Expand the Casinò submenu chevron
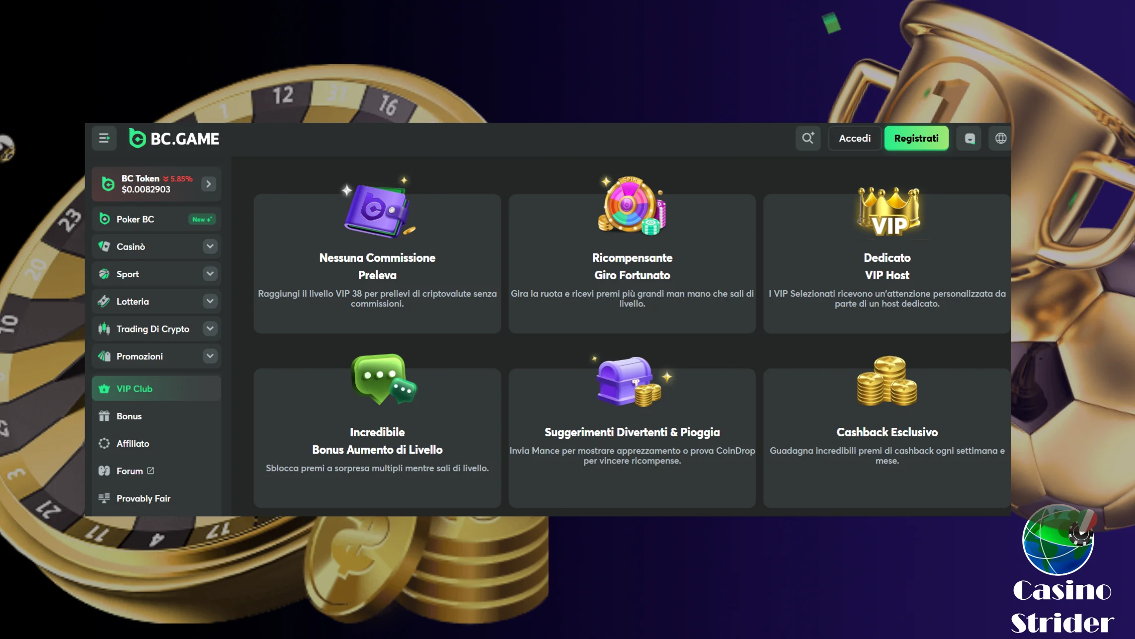The height and width of the screenshot is (639, 1135). 210,246
